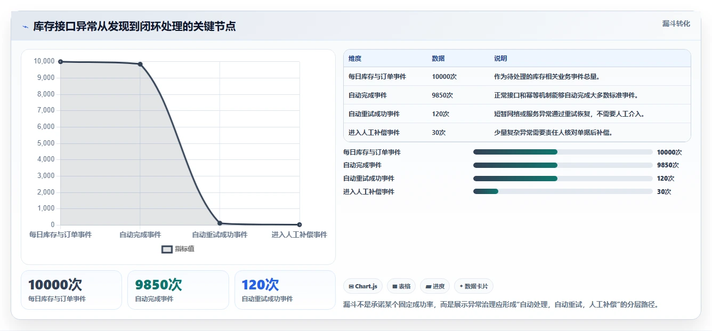
Task: Select the 数据卡片 tag chip
Action: [x=474, y=286]
